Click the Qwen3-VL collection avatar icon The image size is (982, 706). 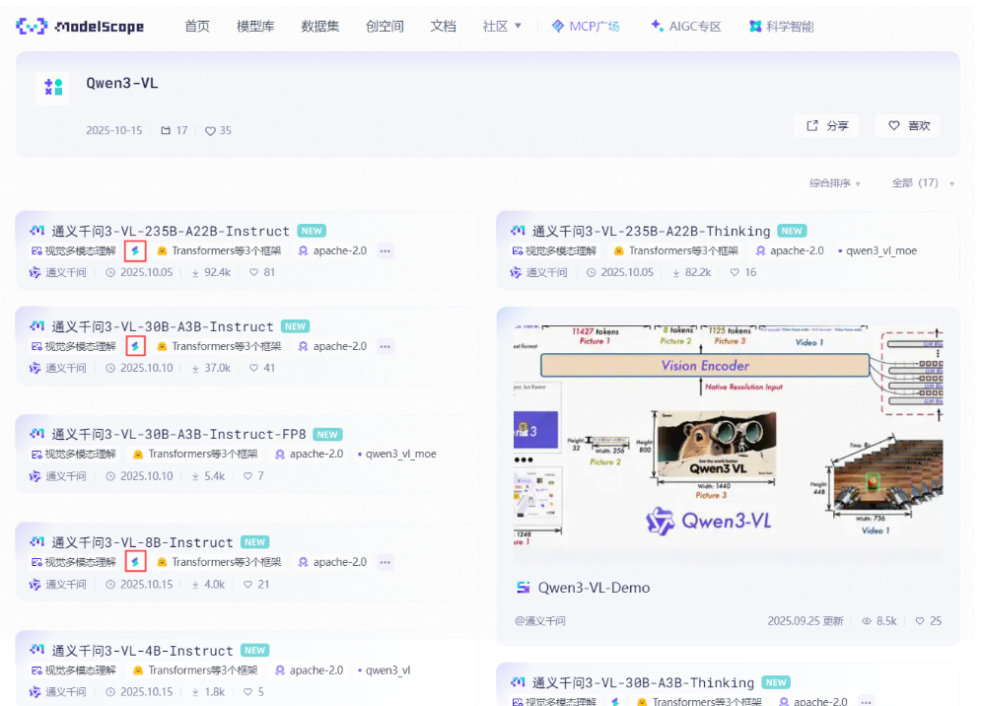(x=53, y=87)
